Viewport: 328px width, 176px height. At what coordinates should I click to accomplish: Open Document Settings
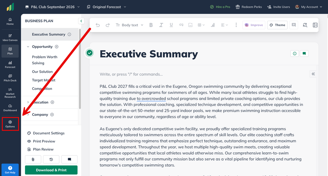click(x=46, y=133)
